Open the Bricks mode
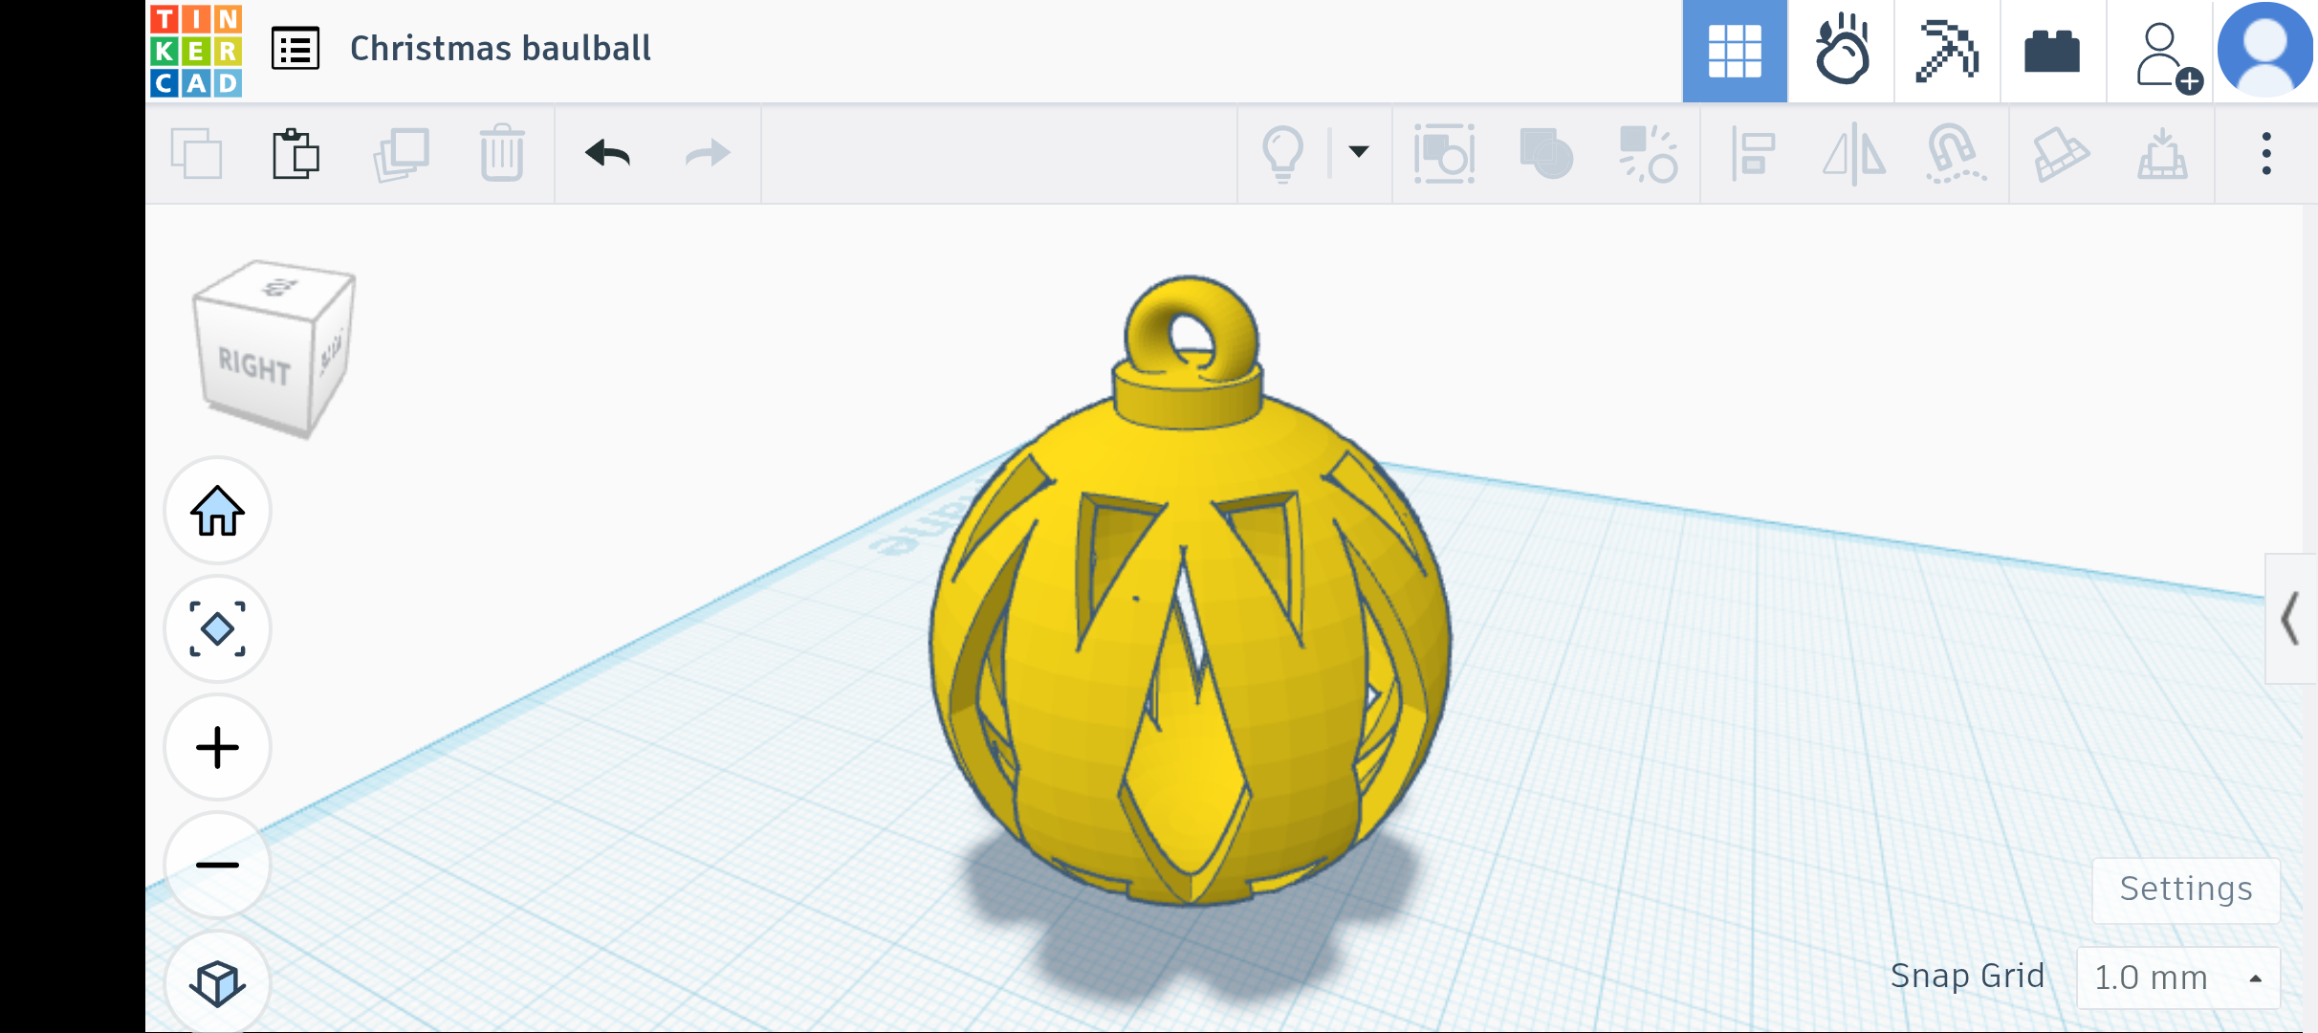Viewport: 2318px width, 1033px height. (2053, 51)
